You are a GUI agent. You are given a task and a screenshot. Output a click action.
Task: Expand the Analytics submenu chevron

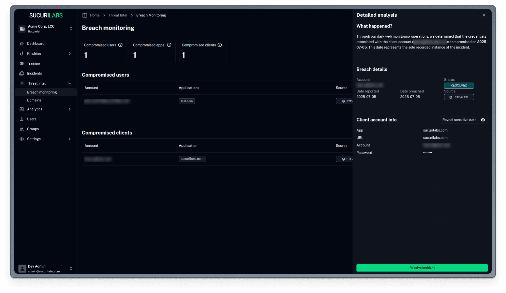tap(70, 109)
